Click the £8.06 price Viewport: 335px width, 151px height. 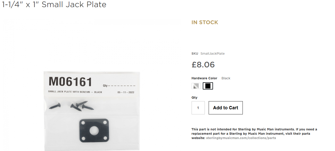203,65
